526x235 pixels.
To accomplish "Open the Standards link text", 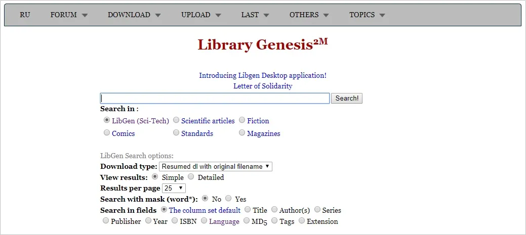I will [197, 133].
